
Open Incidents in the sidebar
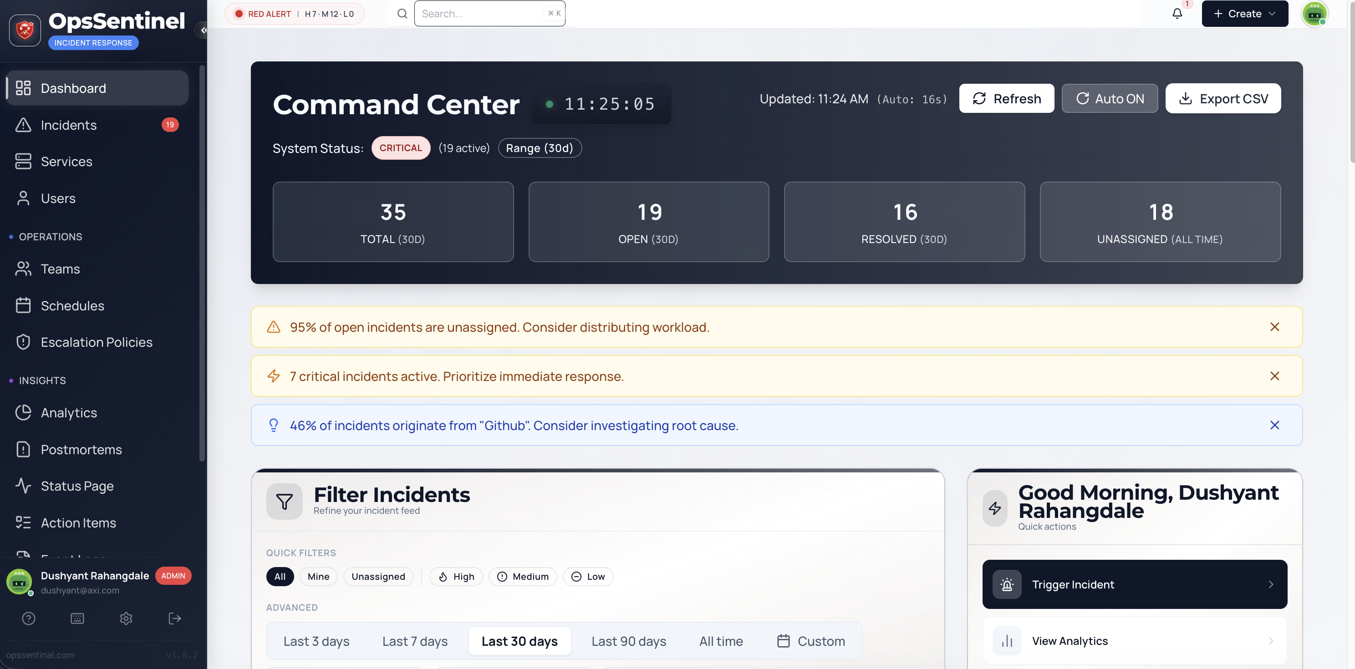coord(68,125)
